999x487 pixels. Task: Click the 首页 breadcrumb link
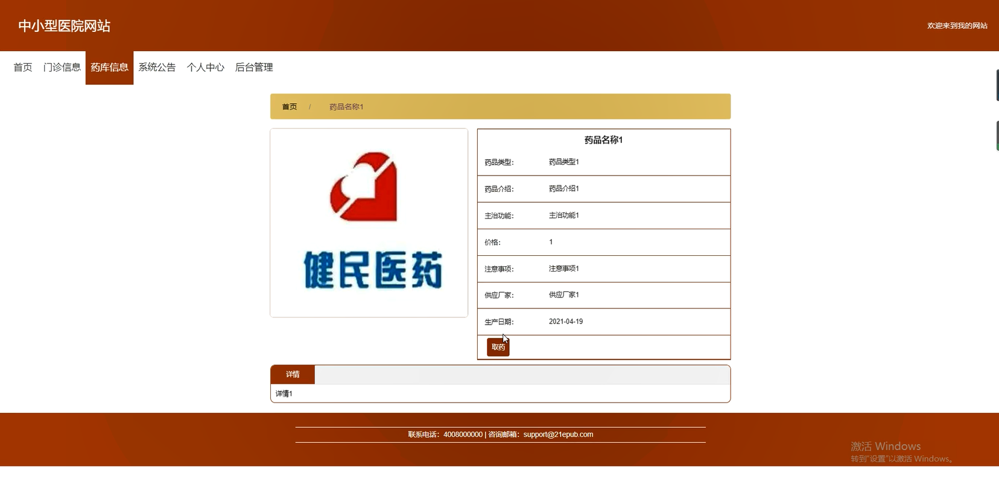click(x=290, y=107)
